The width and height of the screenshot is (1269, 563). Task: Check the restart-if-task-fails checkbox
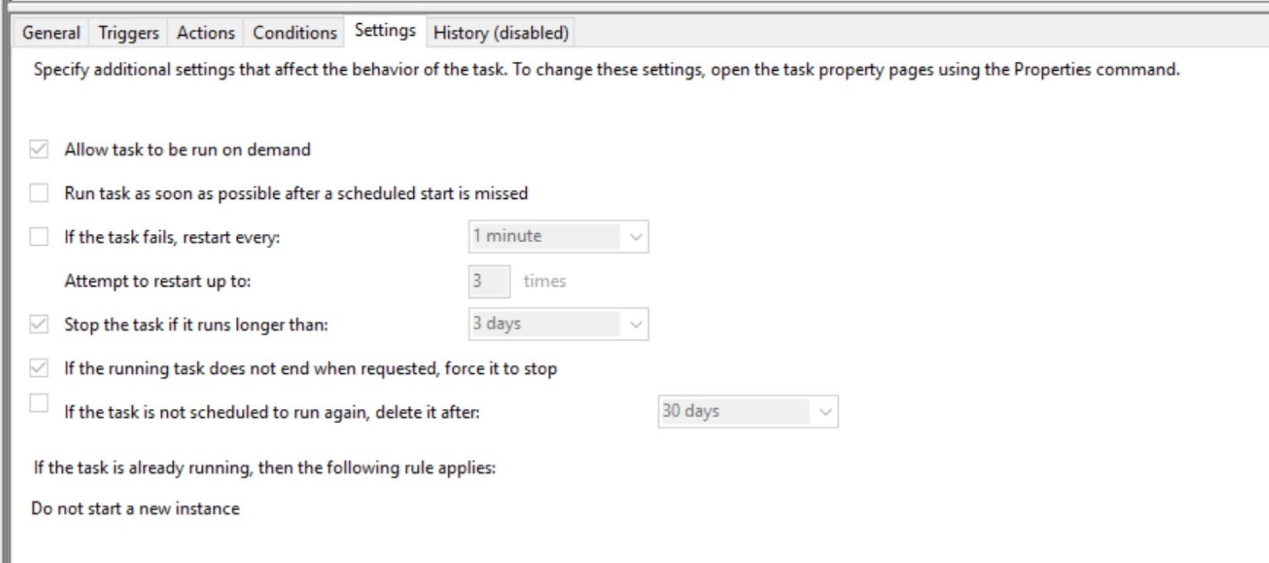tap(39, 237)
